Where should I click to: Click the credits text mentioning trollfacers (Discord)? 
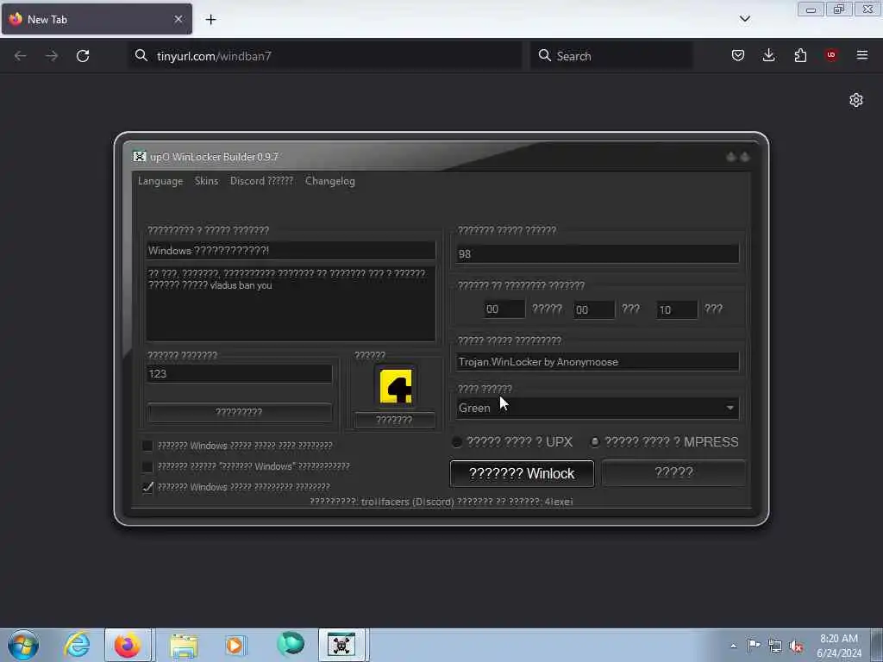coord(441,502)
